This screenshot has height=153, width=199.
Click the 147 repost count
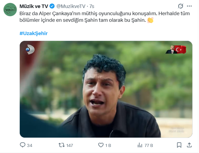[69, 145]
